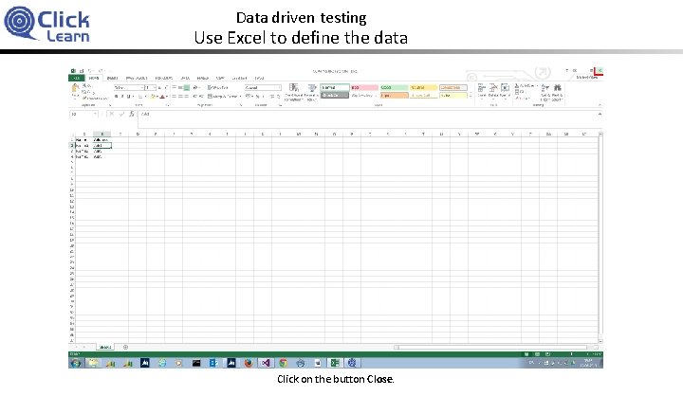The height and width of the screenshot is (414, 683).
Task: Click the Save icon in quick access toolbar
Action: tap(82, 71)
